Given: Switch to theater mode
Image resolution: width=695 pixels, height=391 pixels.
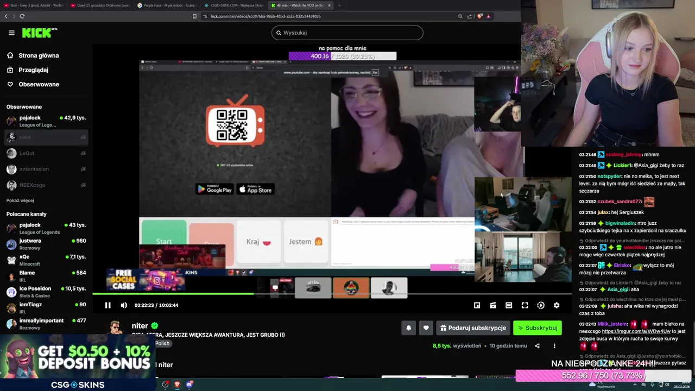Looking at the screenshot, I should click(x=509, y=305).
